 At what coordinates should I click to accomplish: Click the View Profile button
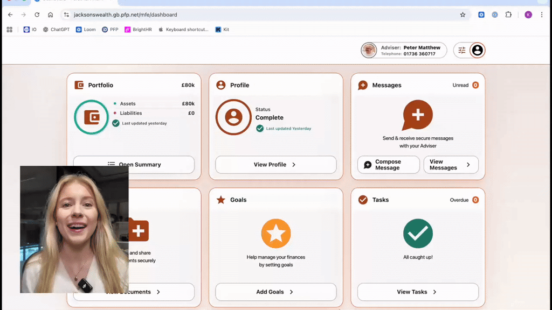pyautogui.click(x=275, y=165)
